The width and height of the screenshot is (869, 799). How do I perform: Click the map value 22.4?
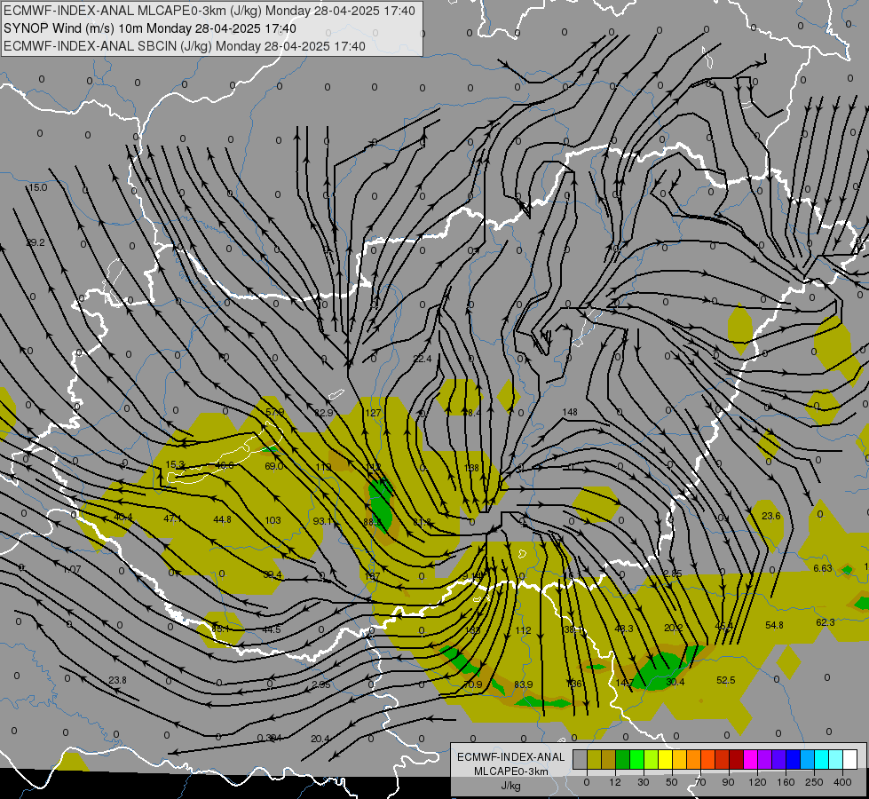tap(423, 359)
